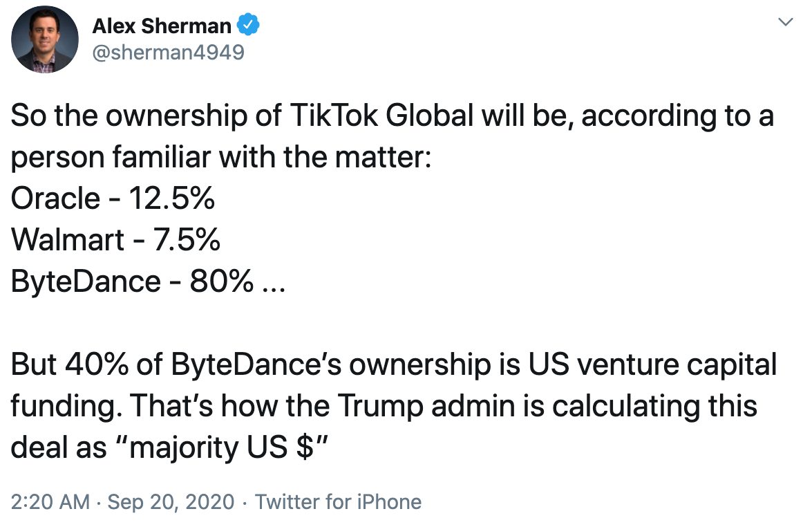Click the Twitter for iPhone source link
The height and width of the screenshot is (527, 803).
click(339, 501)
